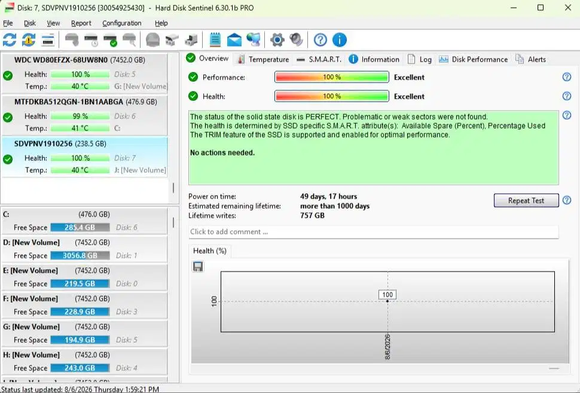Click help icon beside Health bar
The height and width of the screenshot is (393, 580).
click(567, 96)
